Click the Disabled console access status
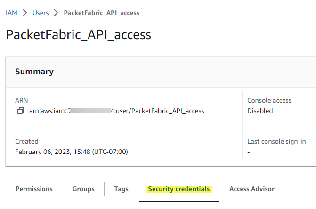This screenshot has width=316, height=209. [260, 111]
